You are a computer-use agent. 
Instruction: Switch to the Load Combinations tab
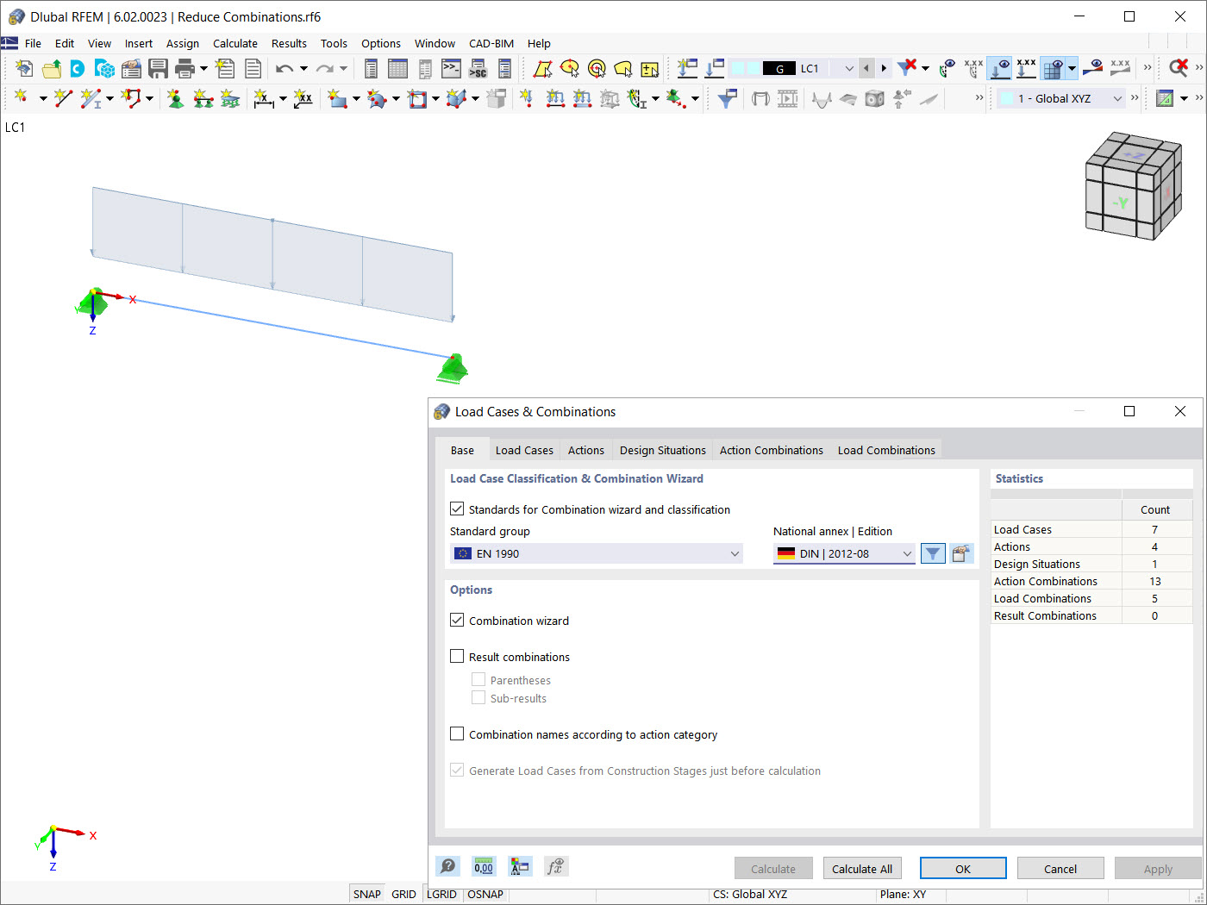pos(886,450)
